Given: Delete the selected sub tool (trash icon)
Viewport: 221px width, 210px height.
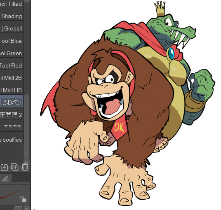Looking at the screenshot, I should click(x=25, y=167).
